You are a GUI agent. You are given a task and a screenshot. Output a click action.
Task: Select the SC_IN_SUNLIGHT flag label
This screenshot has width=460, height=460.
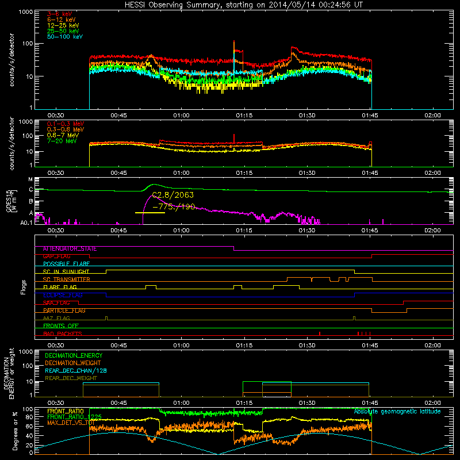pyautogui.click(x=66, y=271)
